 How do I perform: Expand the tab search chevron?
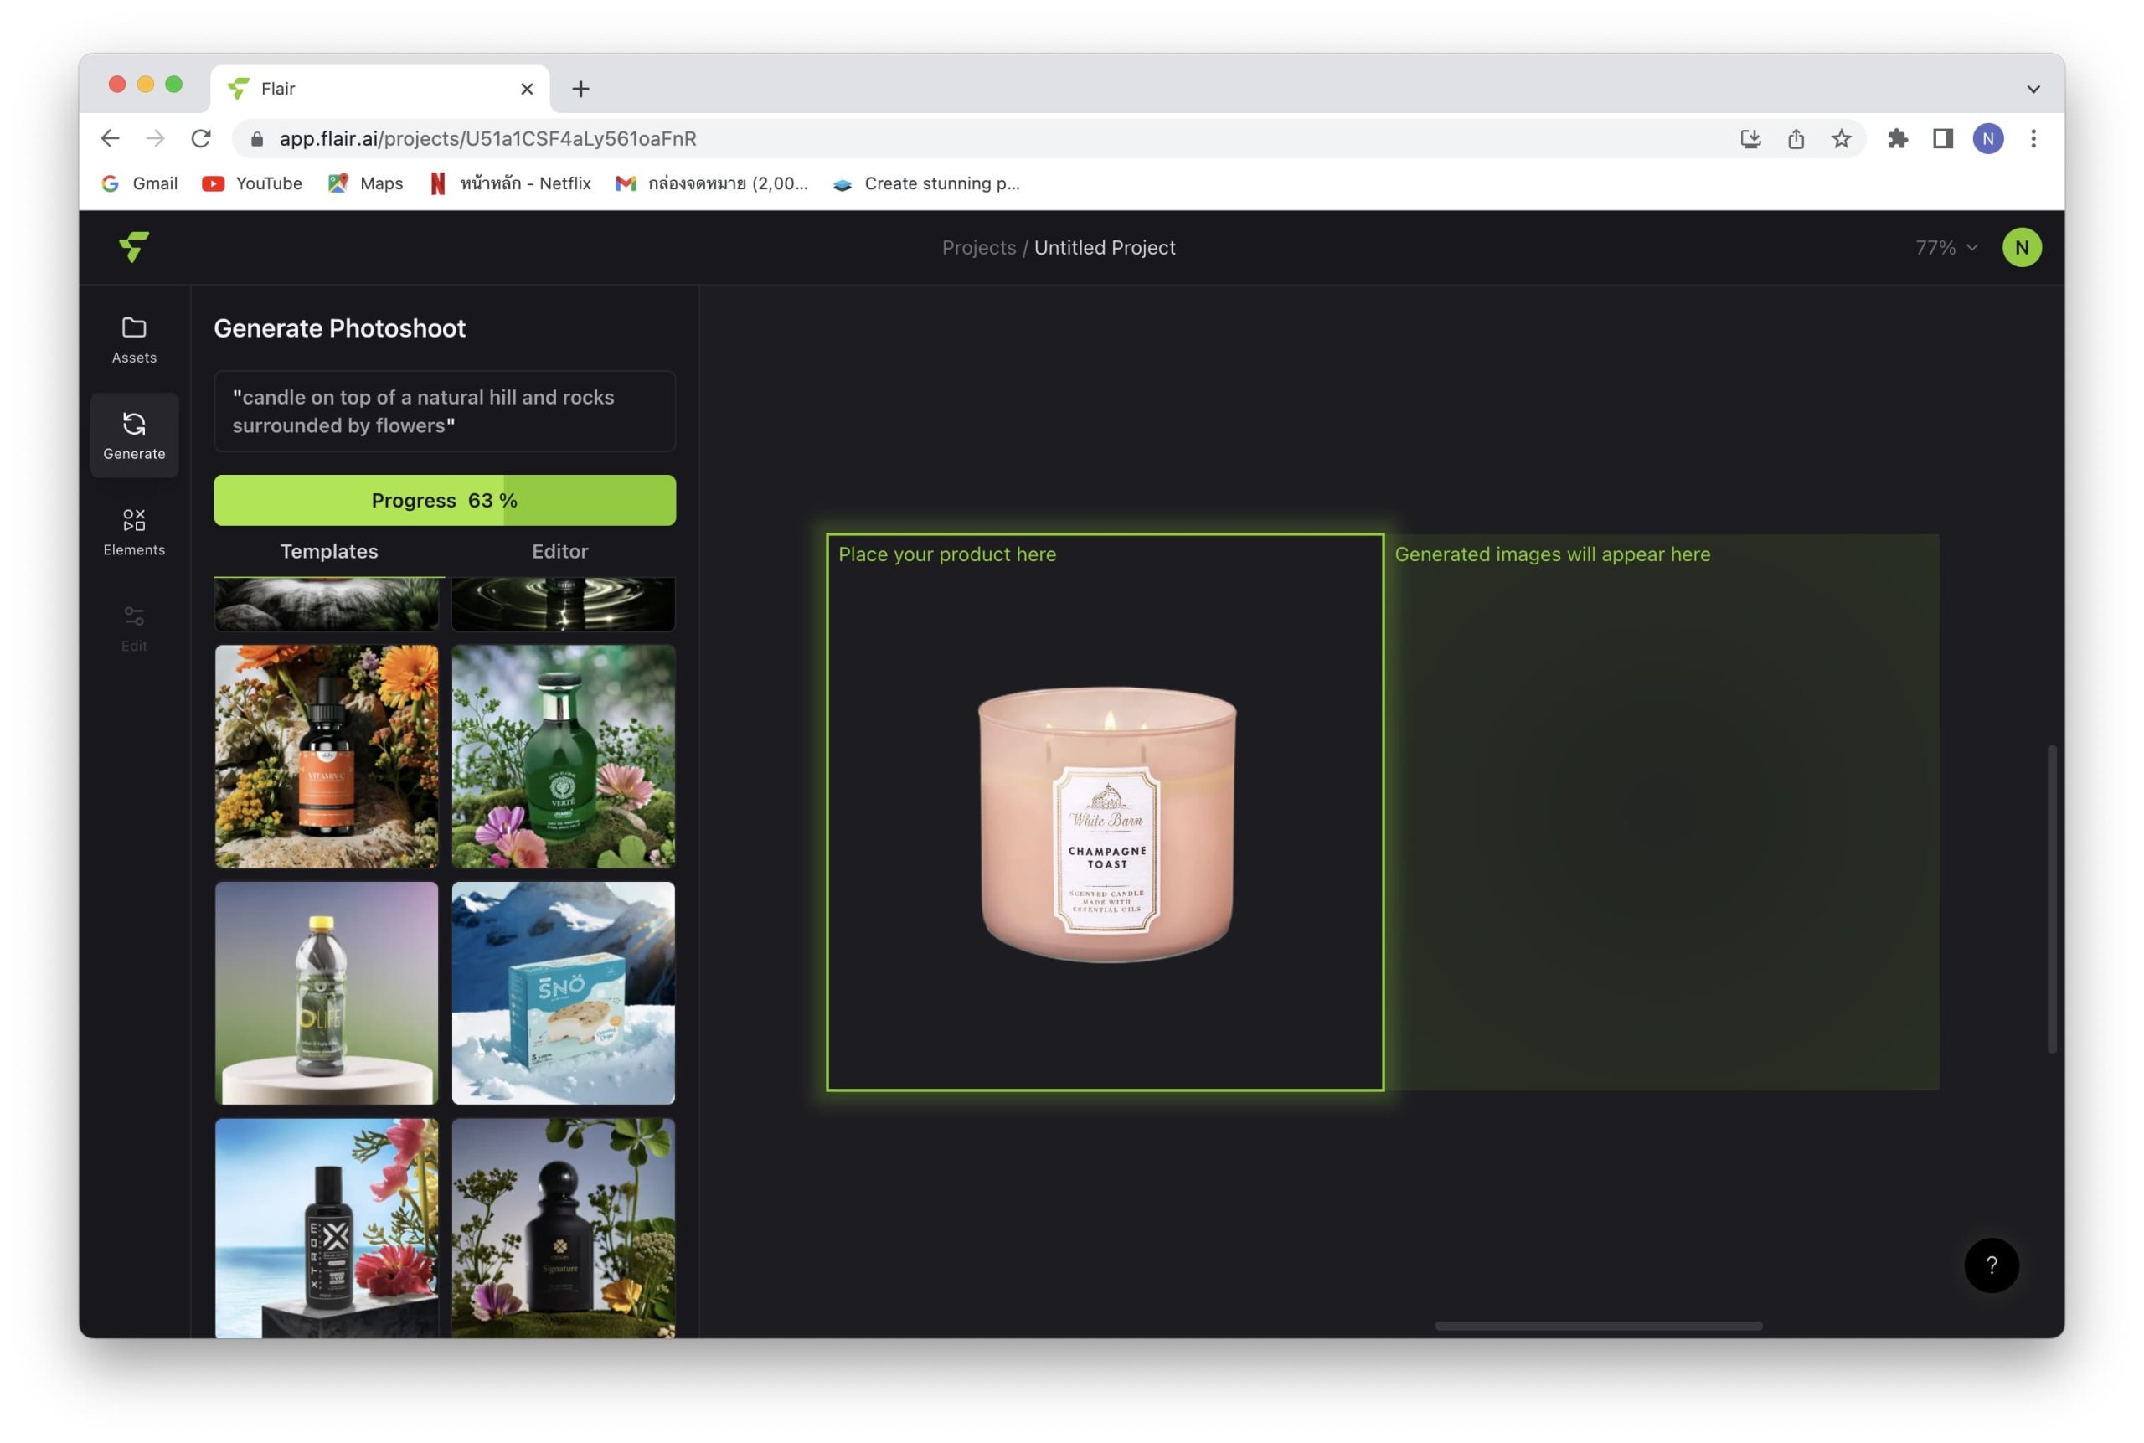[2033, 90]
